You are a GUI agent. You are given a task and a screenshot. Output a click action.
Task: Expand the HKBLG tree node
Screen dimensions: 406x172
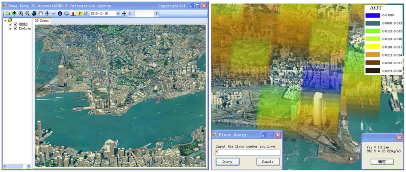[10, 24]
